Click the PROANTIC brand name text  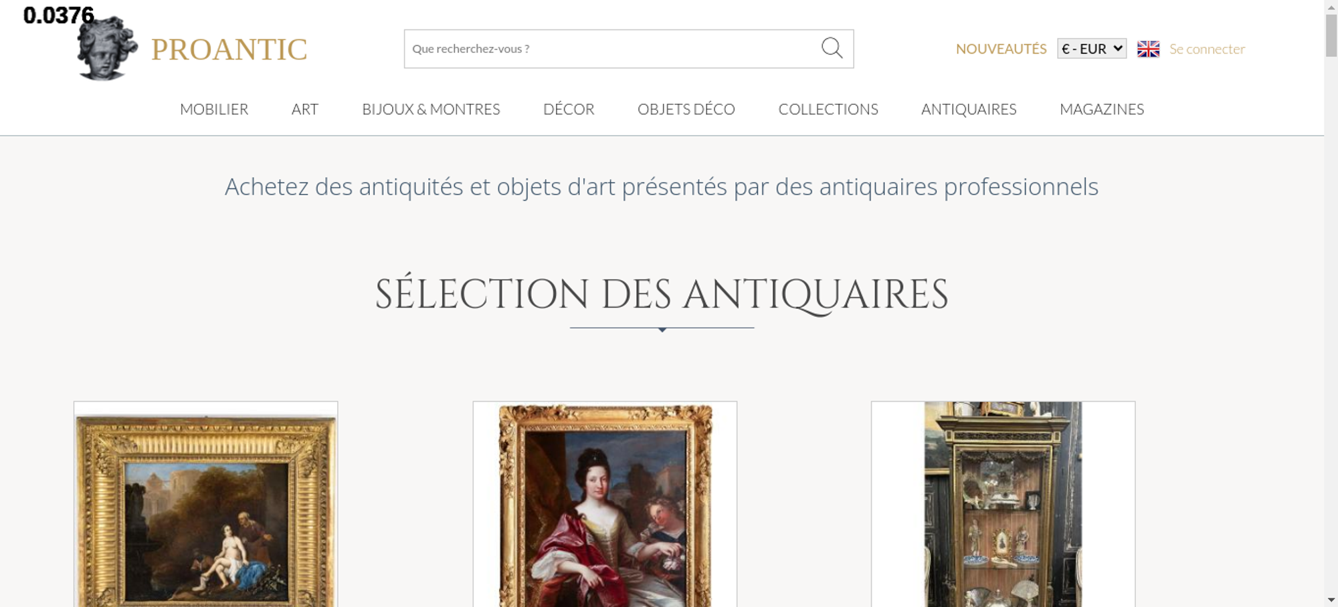pyautogui.click(x=229, y=49)
